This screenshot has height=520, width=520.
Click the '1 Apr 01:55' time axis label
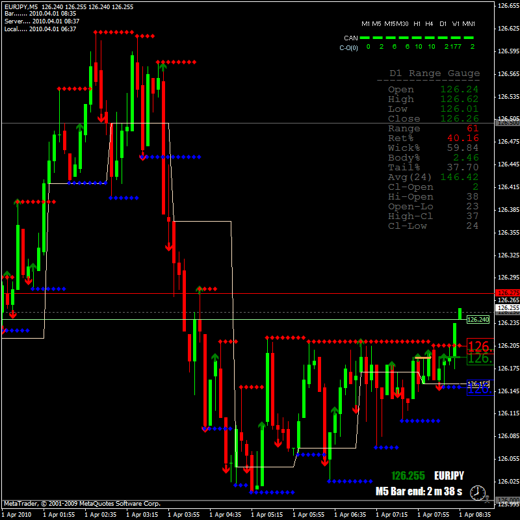point(59,515)
